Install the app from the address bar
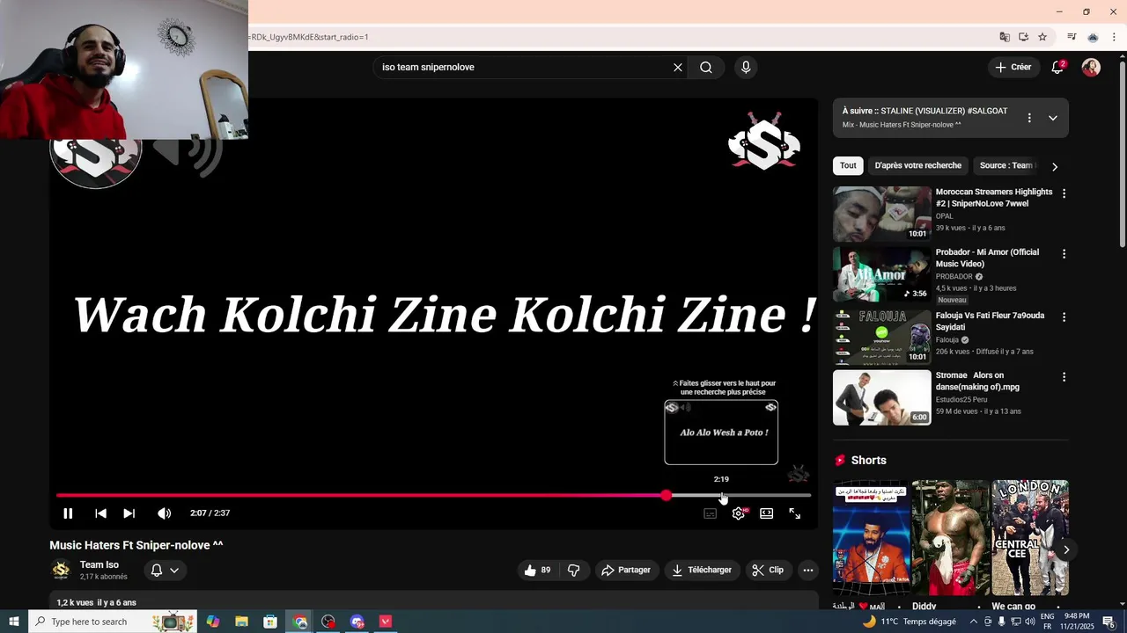The width and height of the screenshot is (1127, 633). pos(1023,37)
